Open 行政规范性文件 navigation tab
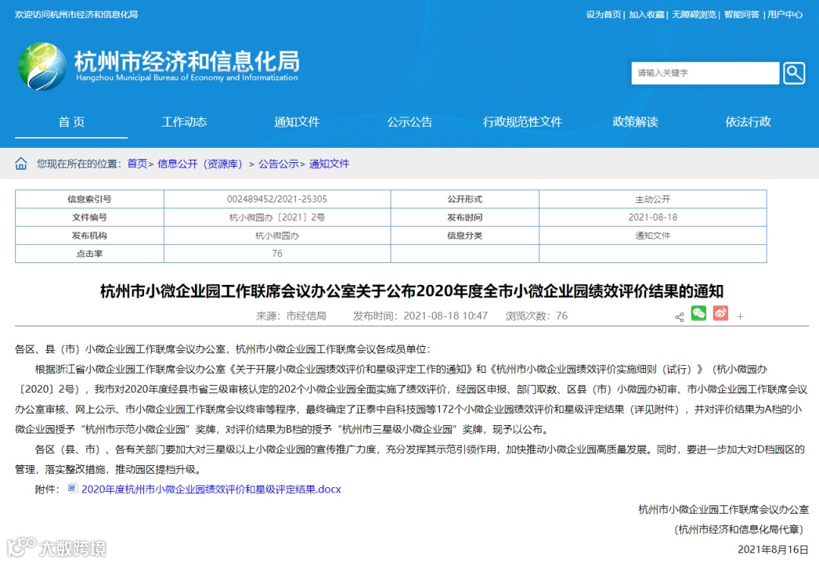Image resolution: width=819 pixels, height=563 pixels. coord(522,122)
